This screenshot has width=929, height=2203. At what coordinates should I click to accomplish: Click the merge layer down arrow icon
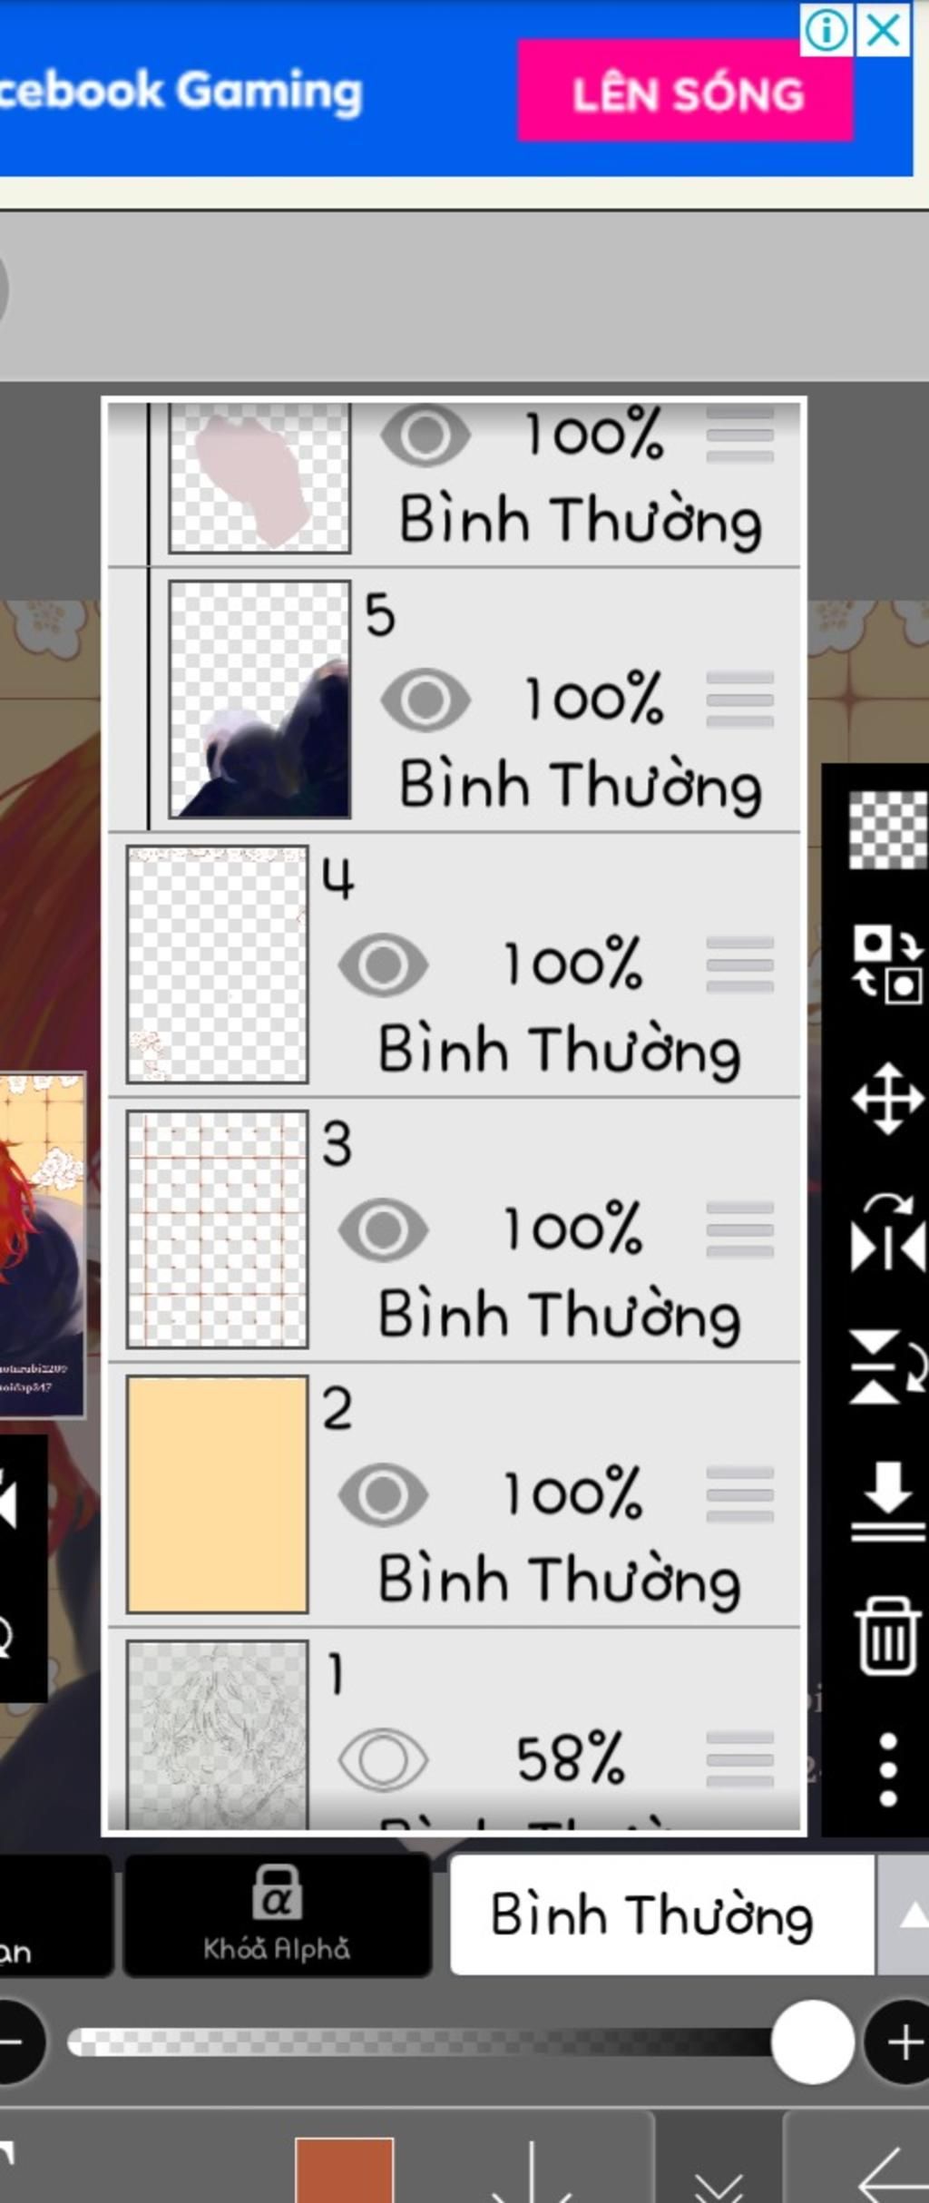[x=887, y=1501]
